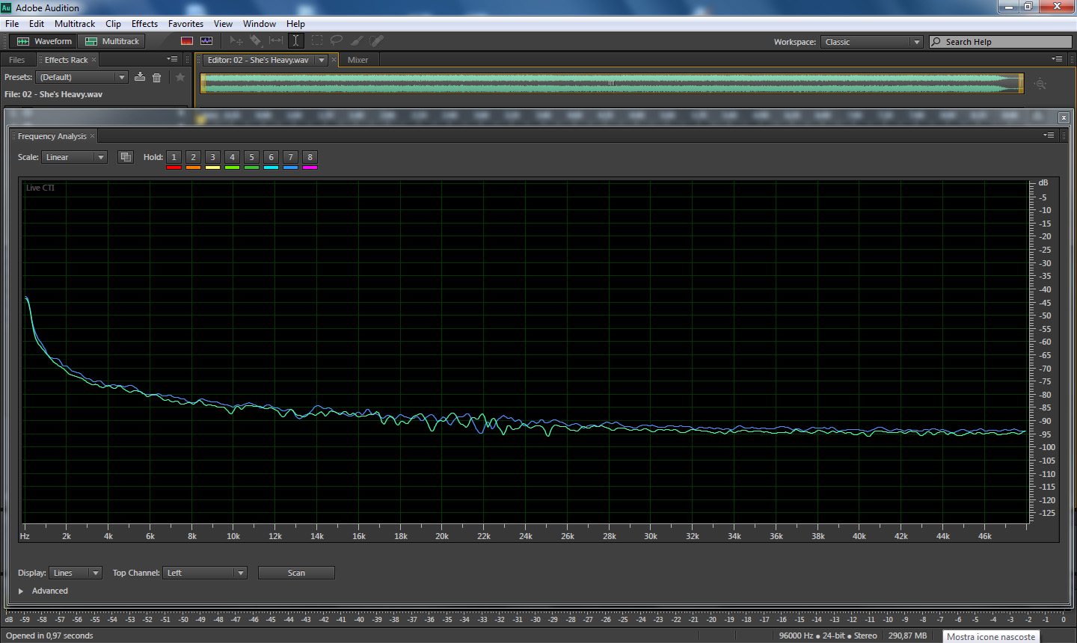This screenshot has width=1077, height=643.
Task: Switch to the Mixer tab
Action: (358, 60)
